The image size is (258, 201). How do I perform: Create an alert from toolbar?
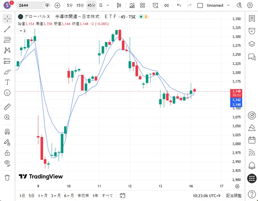(x=155, y=5)
